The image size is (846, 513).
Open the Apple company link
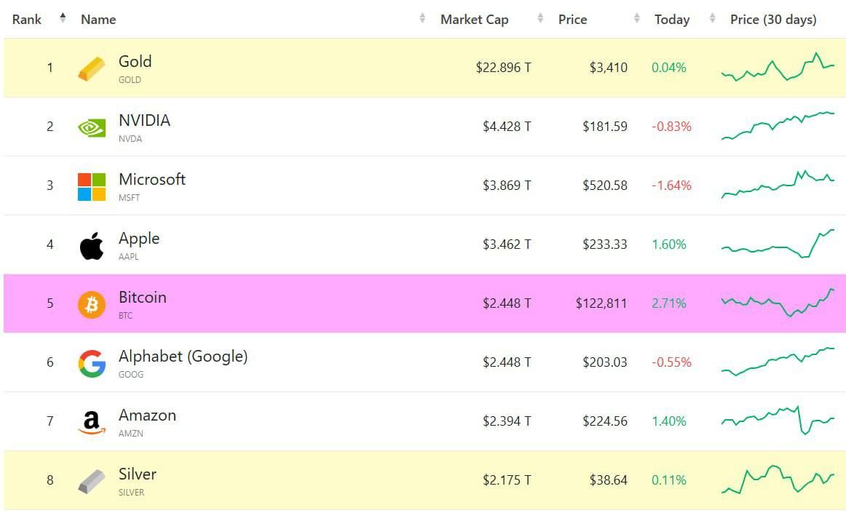[139, 239]
